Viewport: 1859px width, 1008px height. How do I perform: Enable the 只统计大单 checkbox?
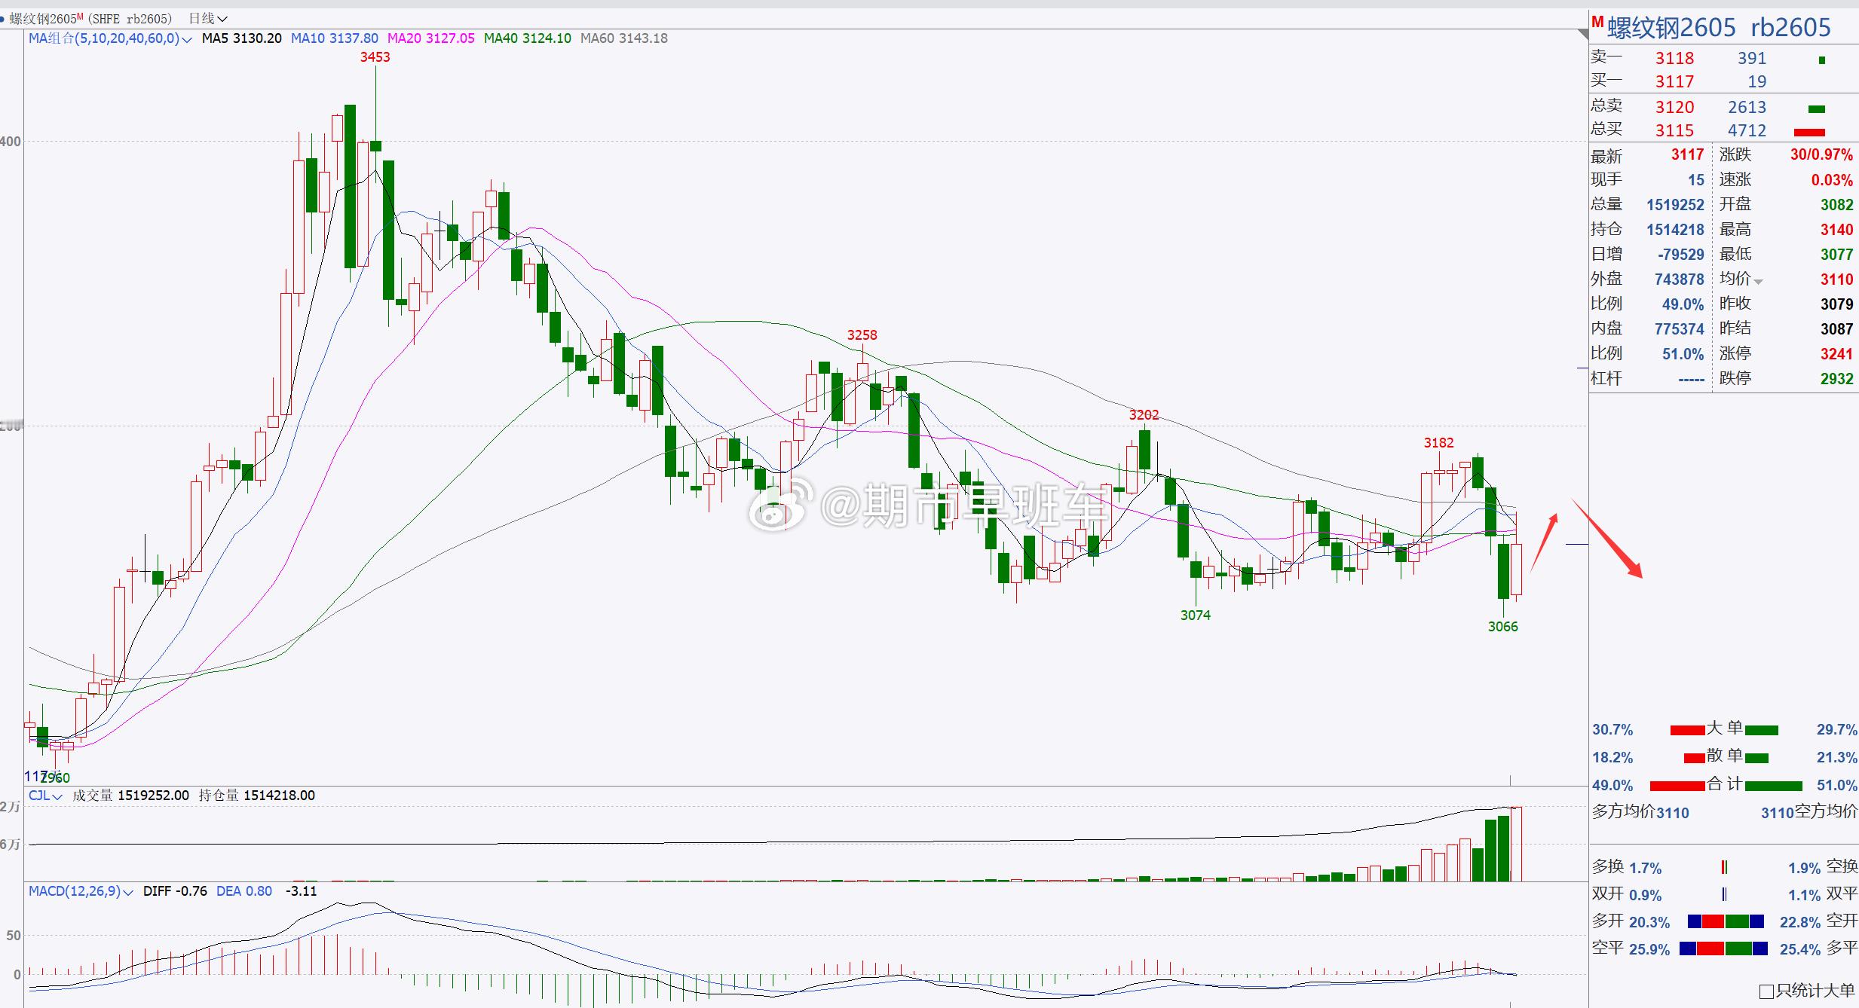click(1766, 991)
